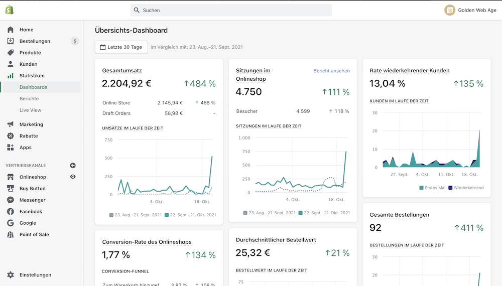
Task: Click the Bestellungen inbox icon
Action: pyautogui.click(x=11, y=41)
